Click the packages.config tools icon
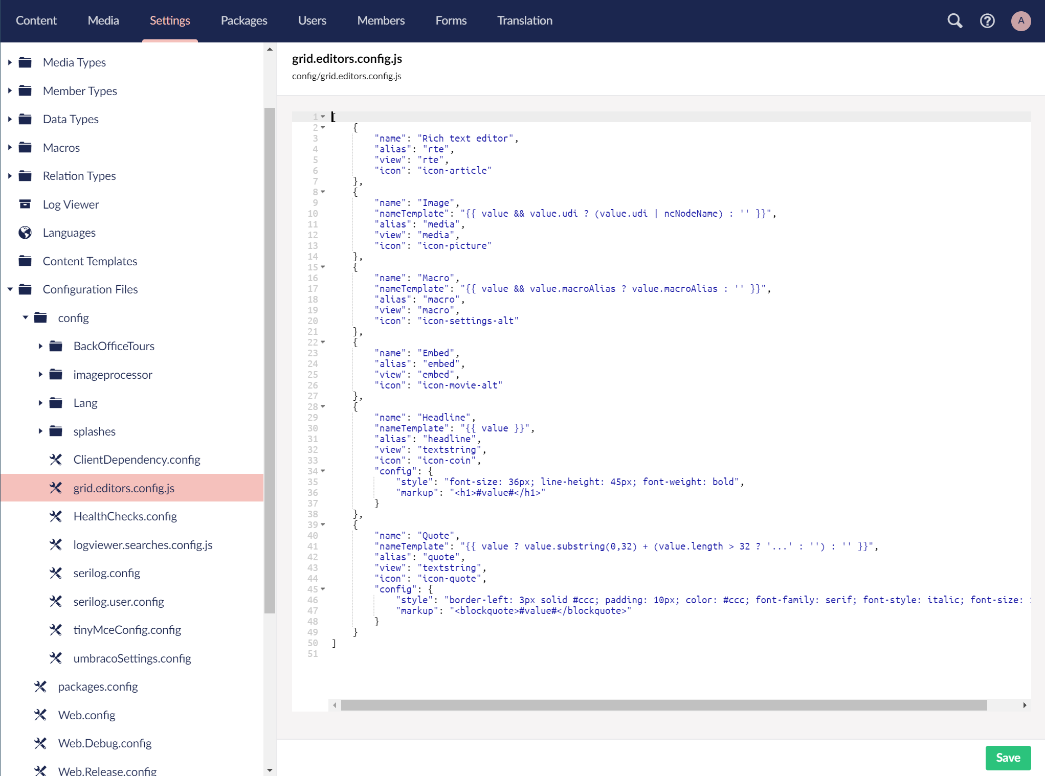The width and height of the screenshot is (1045, 776). 40,687
